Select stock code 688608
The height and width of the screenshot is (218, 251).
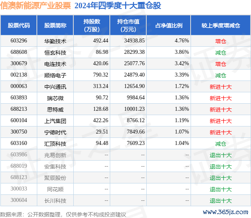pyautogui.click(x=19, y=52)
